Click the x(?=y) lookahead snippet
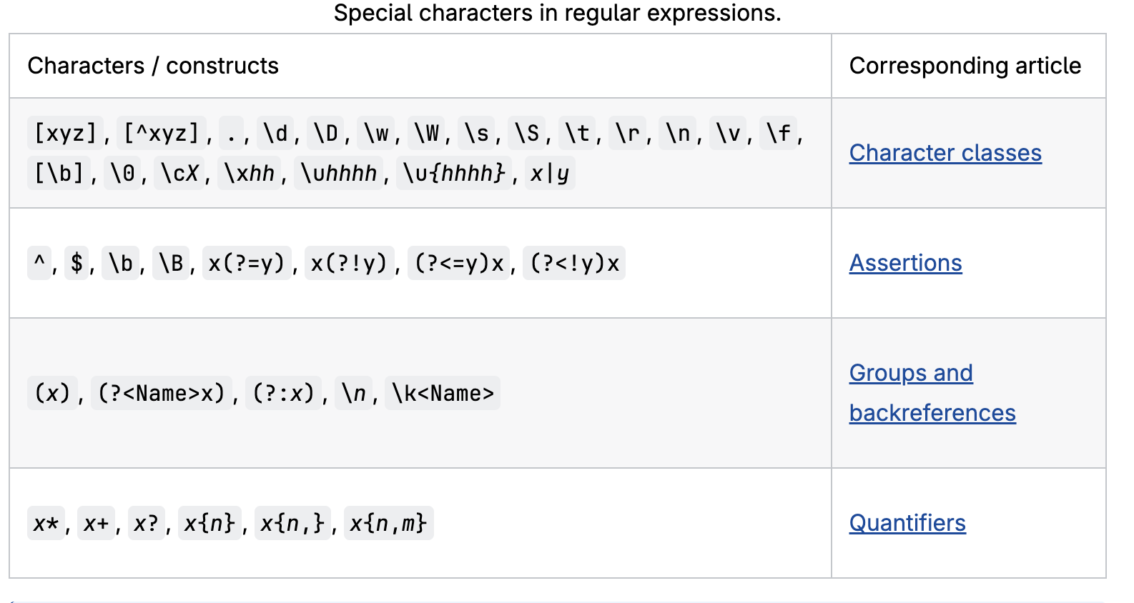This screenshot has width=1134, height=603. tap(247, 263)
